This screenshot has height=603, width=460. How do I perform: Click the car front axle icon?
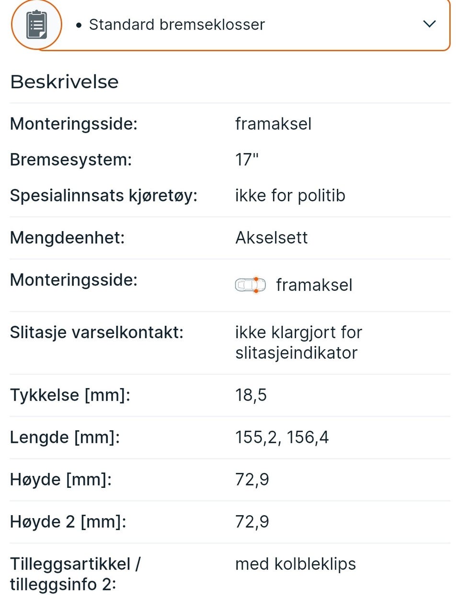pyautogui.click(x=250, y=285)
